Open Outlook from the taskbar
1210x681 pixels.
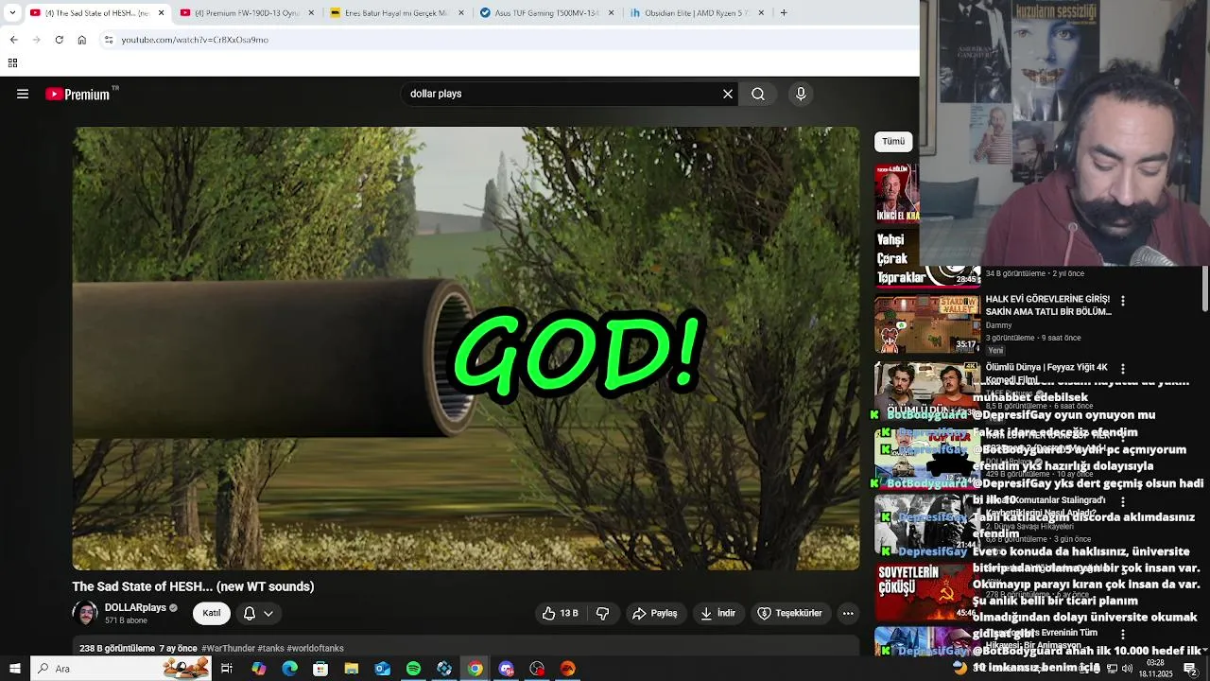[382, 669]
